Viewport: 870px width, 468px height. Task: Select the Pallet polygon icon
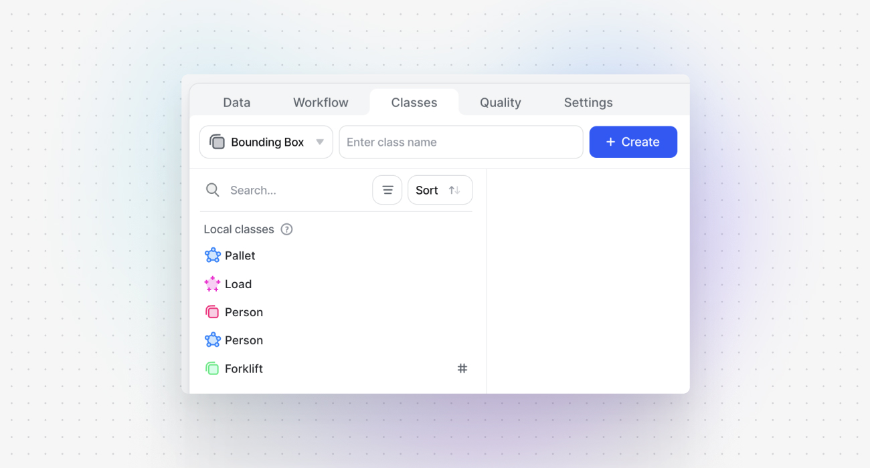pyautogui.click(x=212, y=255)
